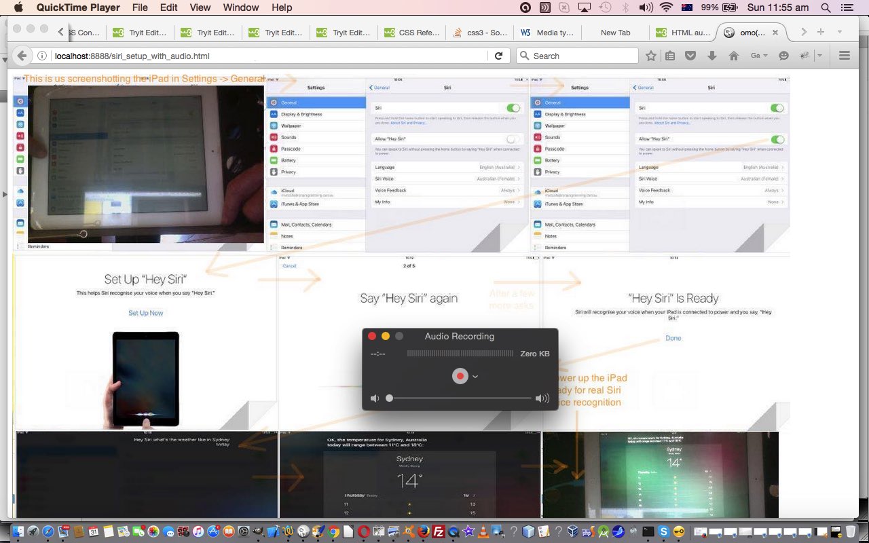Screen dimensions: 869x543
Task: Open the small dropdown arrow before hamburger menu
Action: click(x=819, y=56)
